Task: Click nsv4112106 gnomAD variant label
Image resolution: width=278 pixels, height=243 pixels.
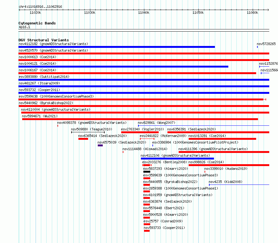Action: coord(175,155)
